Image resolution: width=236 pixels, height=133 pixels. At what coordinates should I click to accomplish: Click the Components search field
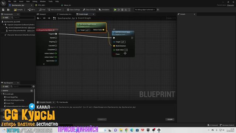click(22, 18)
